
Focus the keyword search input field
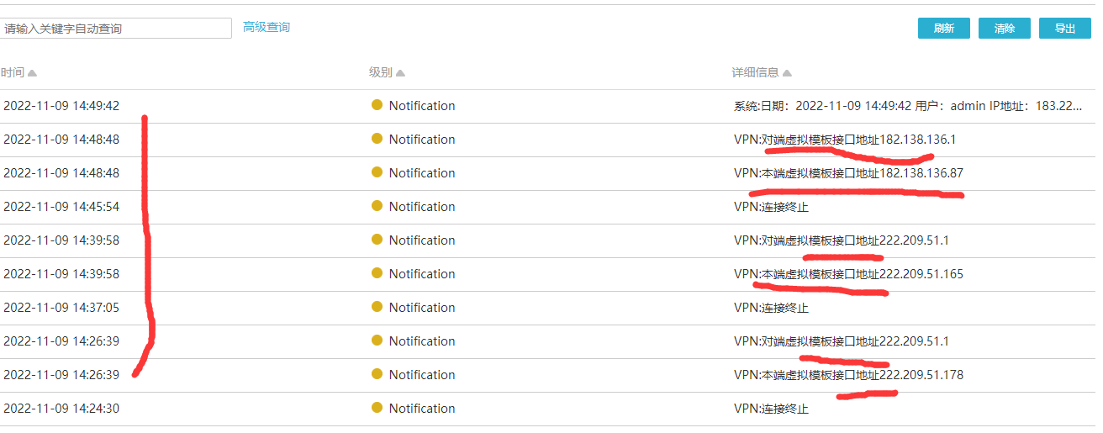pos(116,29)
